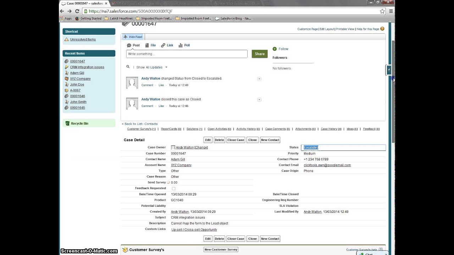Viewport: 454px width, 255px height.
Task: Open the John Doe recent item
Action: 77,85
